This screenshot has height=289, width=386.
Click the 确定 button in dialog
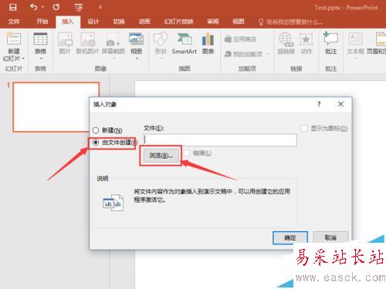coord(290,237)
